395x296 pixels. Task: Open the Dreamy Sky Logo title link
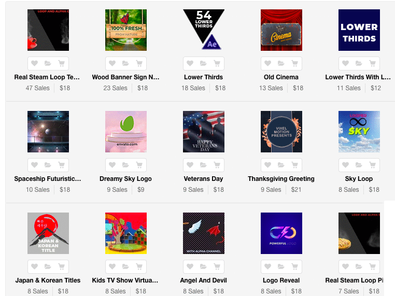pyautogui.click(x=125, y=179)
